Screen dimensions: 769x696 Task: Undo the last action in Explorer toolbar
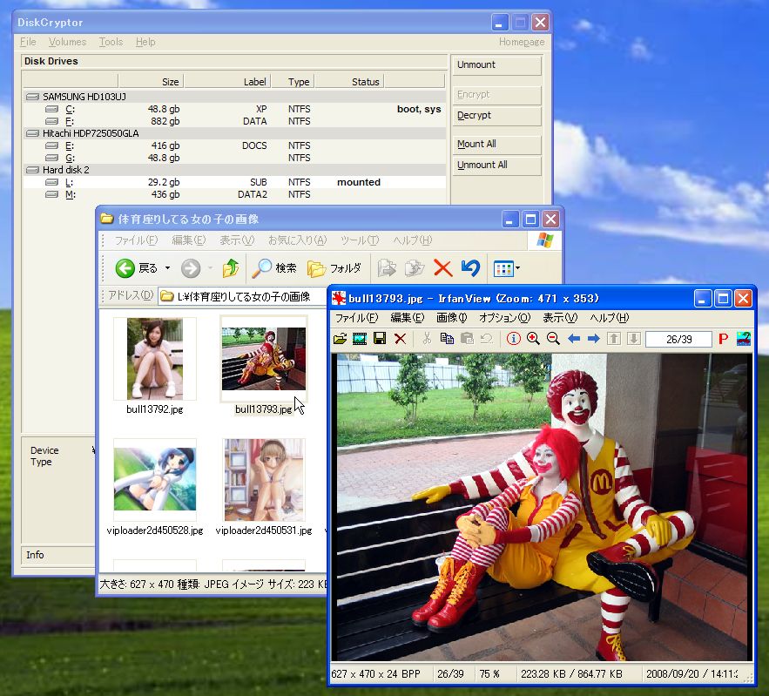(x=470, y=268)
